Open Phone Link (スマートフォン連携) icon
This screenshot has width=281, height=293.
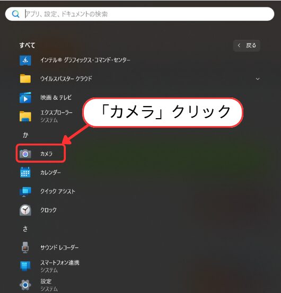25,266
